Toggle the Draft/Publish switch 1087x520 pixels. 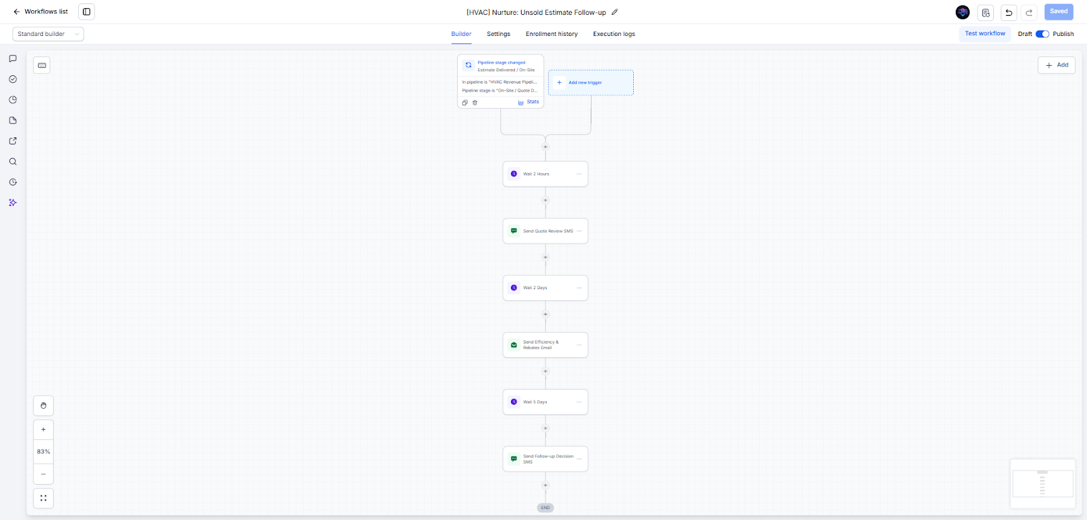click(x=1042, y=34)
